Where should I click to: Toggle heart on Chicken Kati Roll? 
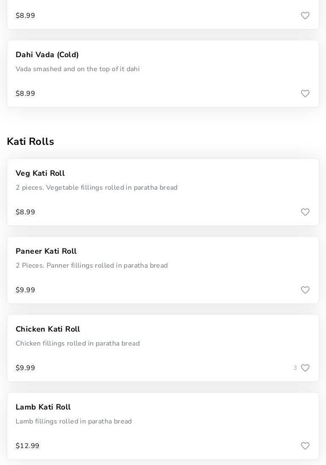[305, 368]
